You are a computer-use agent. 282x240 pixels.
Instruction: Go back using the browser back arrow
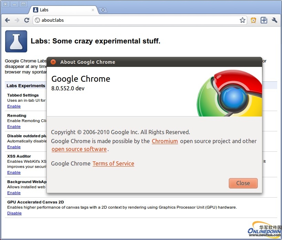point(7,20)
